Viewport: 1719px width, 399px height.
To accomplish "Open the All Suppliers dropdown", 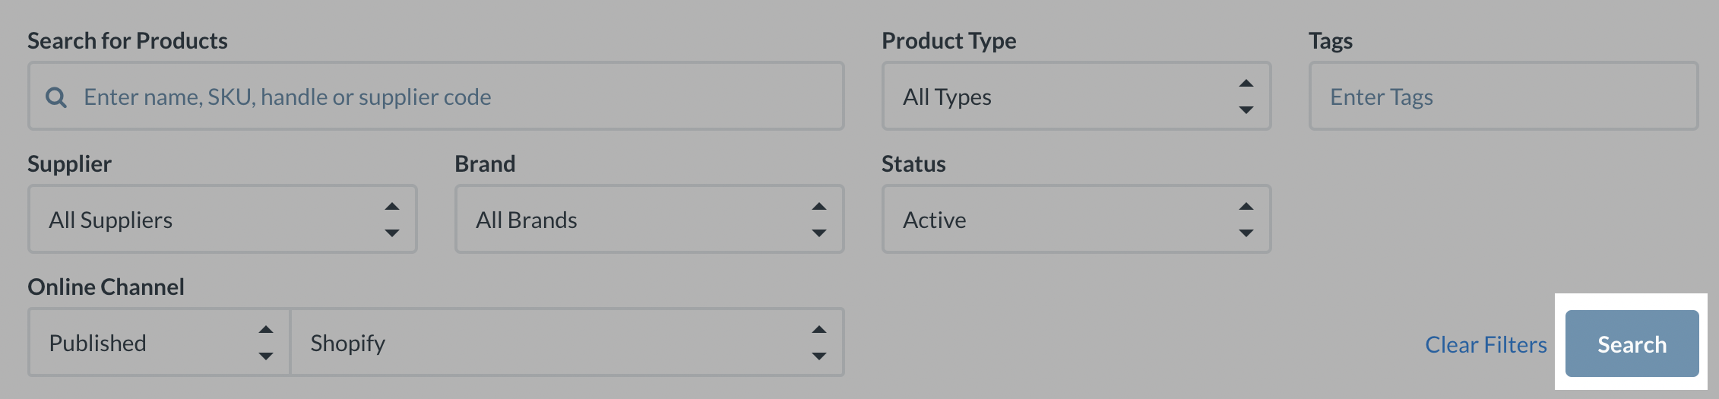I will pyautogui.click(x=205, y=220).
